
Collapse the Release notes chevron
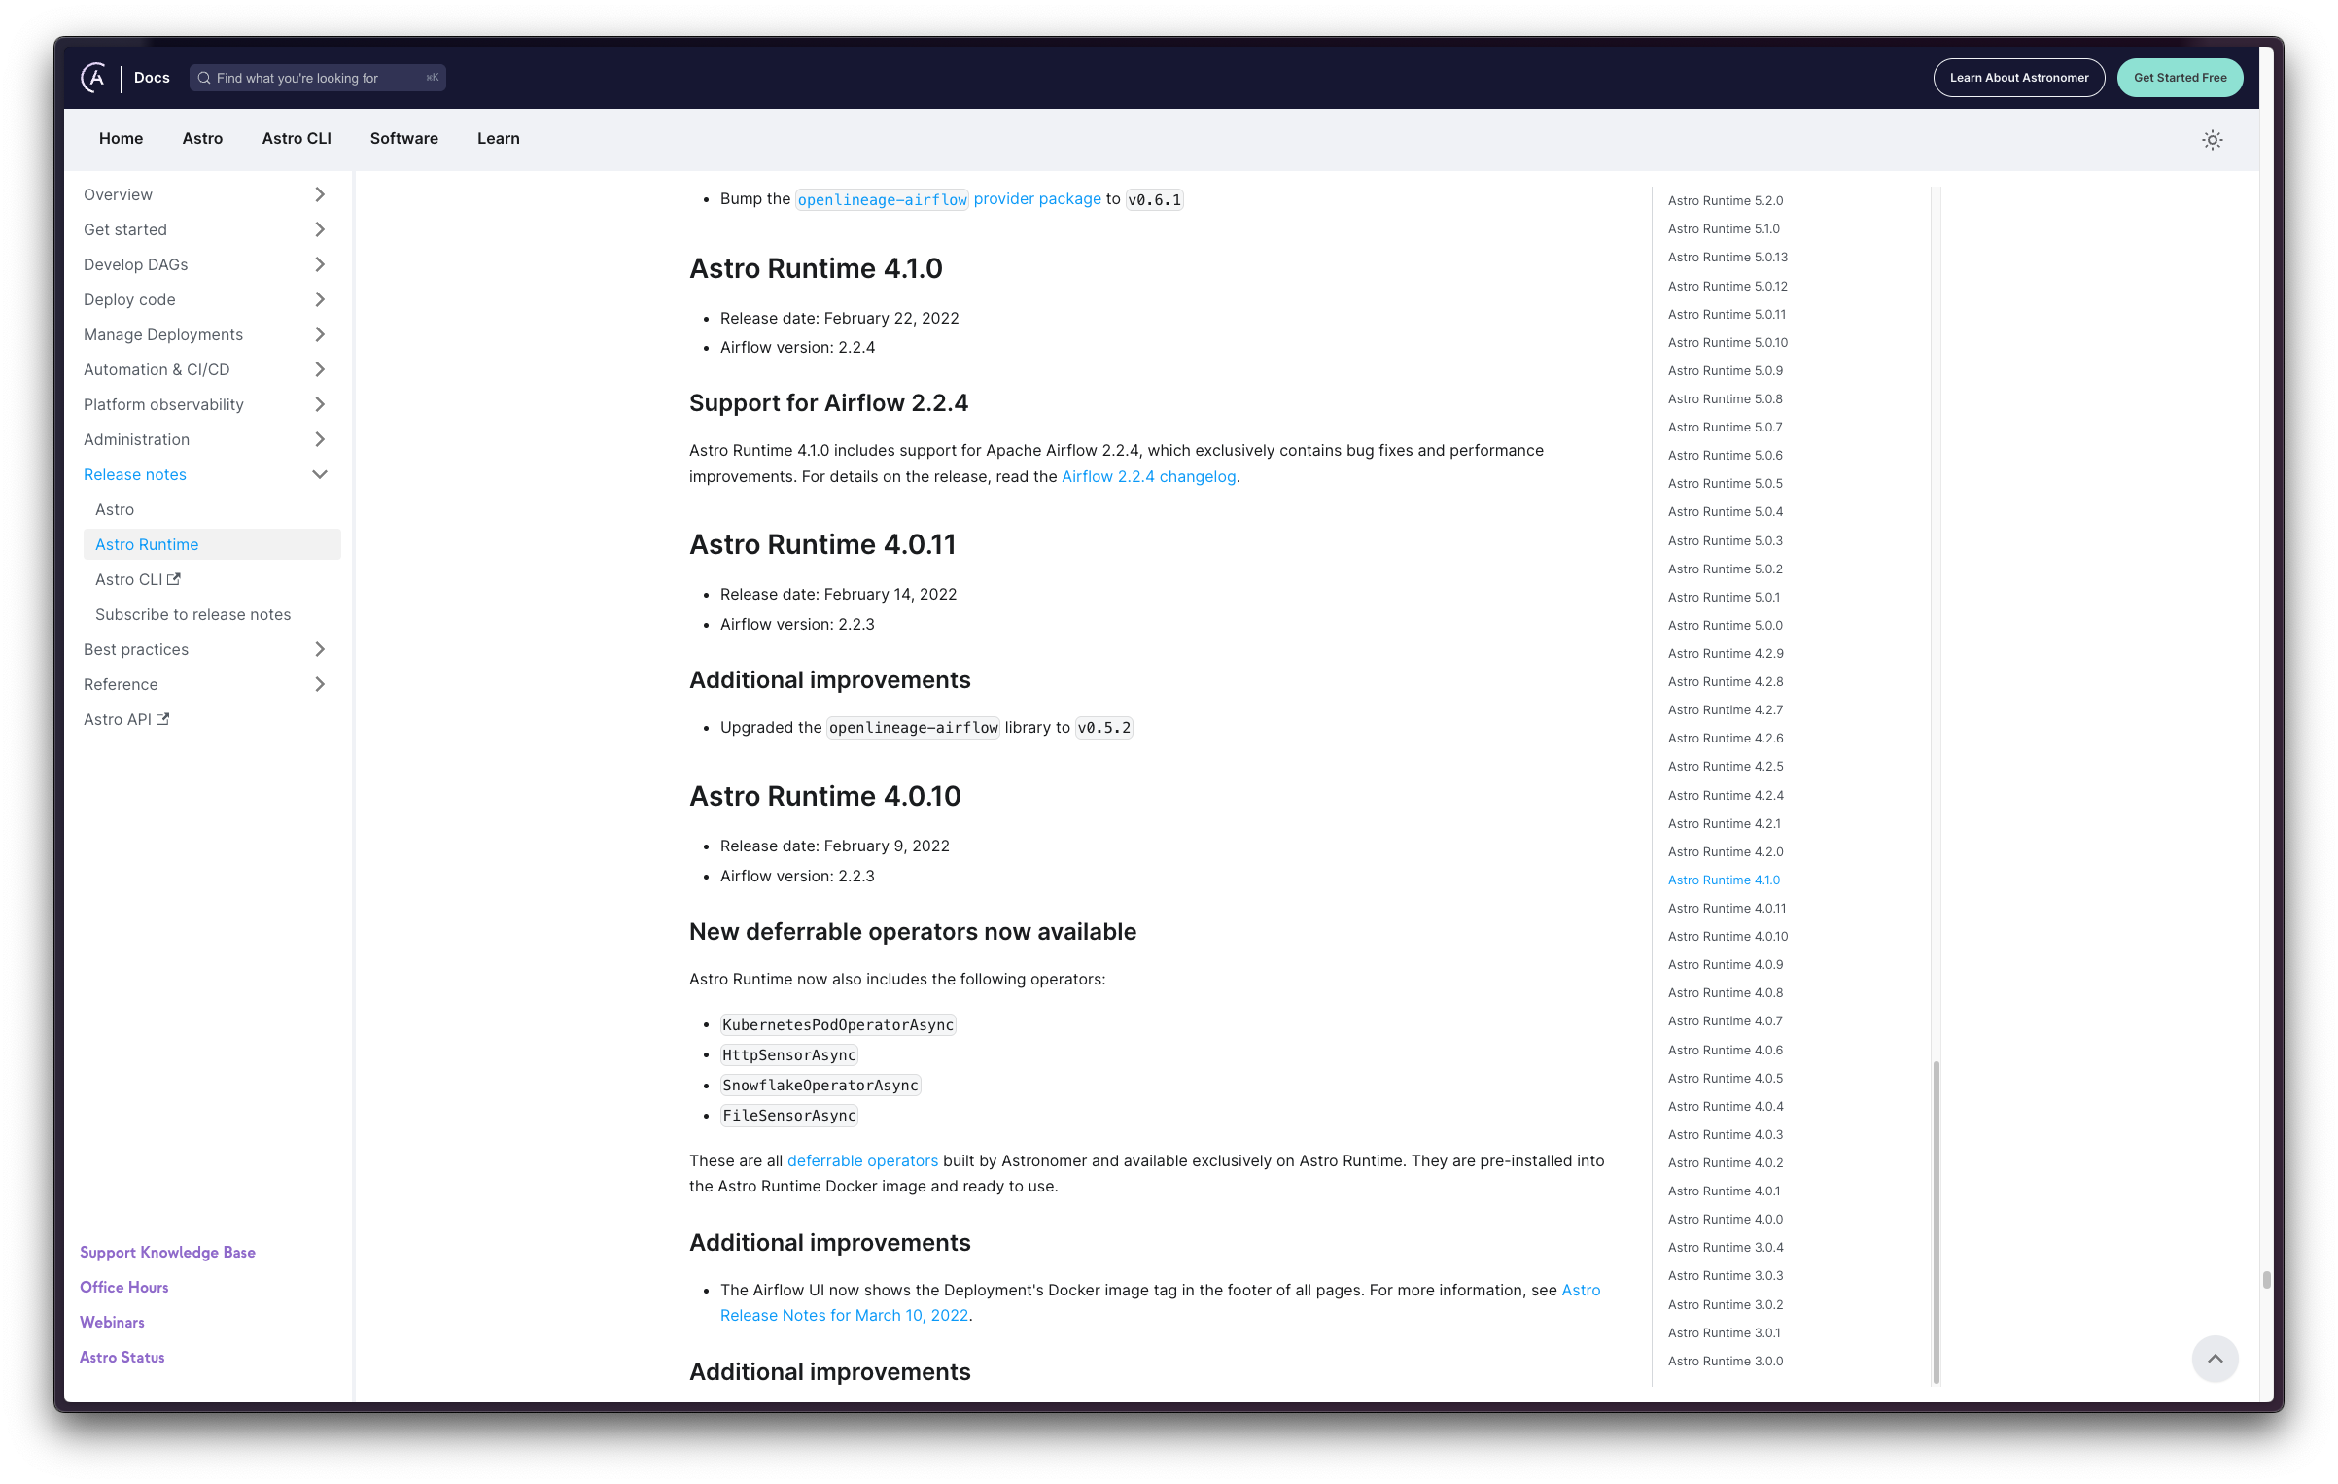(320, 474)
